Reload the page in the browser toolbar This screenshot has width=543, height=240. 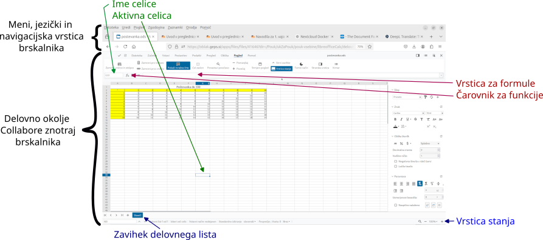(125, 47)
